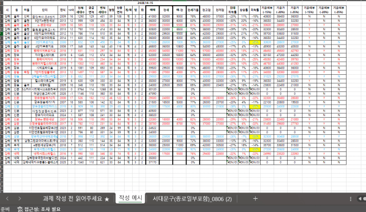Select the red households cell 1497
The height and width of the screenshot is (212, 366).
80,73
